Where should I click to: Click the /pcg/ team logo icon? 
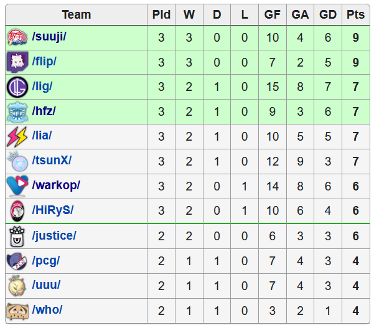17,261
